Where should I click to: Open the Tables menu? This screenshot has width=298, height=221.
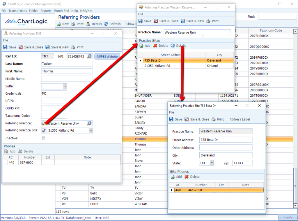click(x=33, y=11)
